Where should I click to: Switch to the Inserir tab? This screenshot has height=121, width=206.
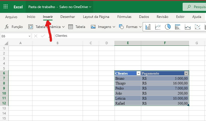(48, 17)
